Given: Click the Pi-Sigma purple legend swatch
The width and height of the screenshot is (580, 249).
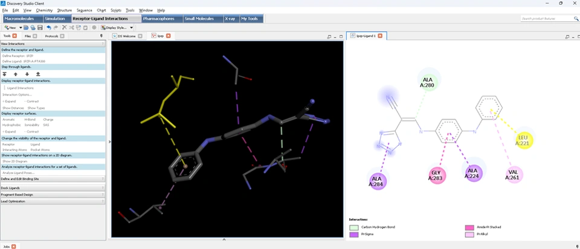Looking at the screenshot, I should [x=353, y=234].
